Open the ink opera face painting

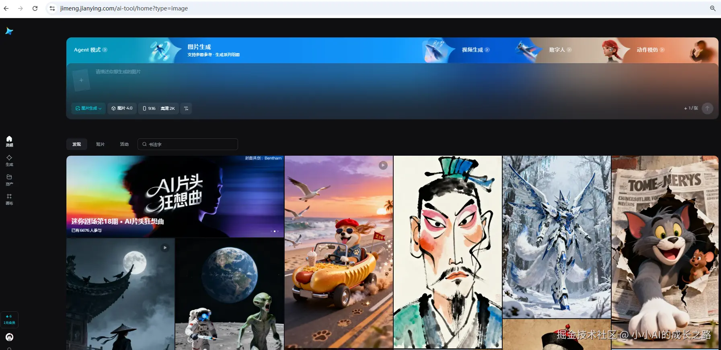pyautogui.click(x=448, y=252)
